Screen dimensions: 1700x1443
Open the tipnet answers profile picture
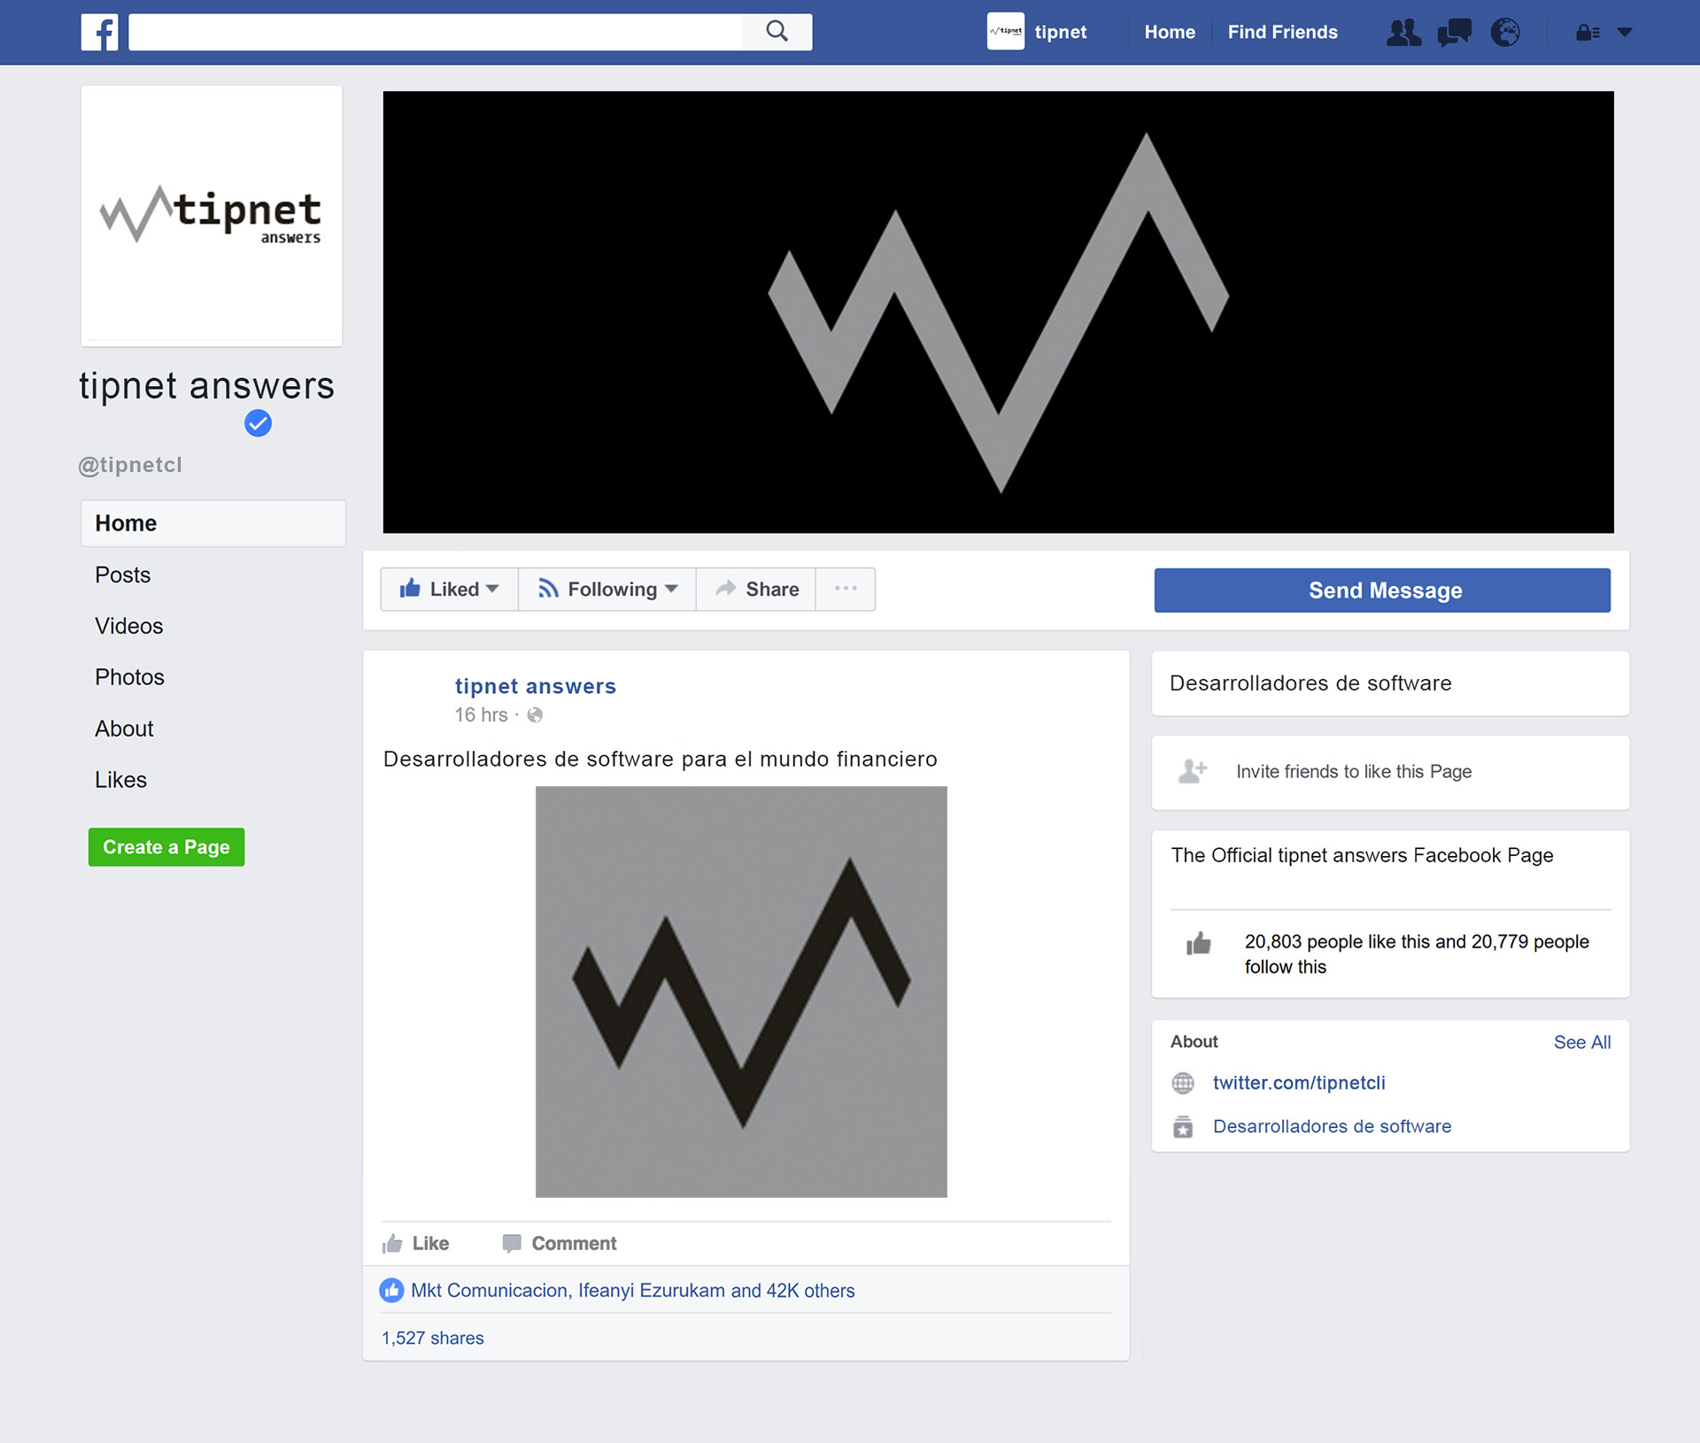tap(212, 216)
